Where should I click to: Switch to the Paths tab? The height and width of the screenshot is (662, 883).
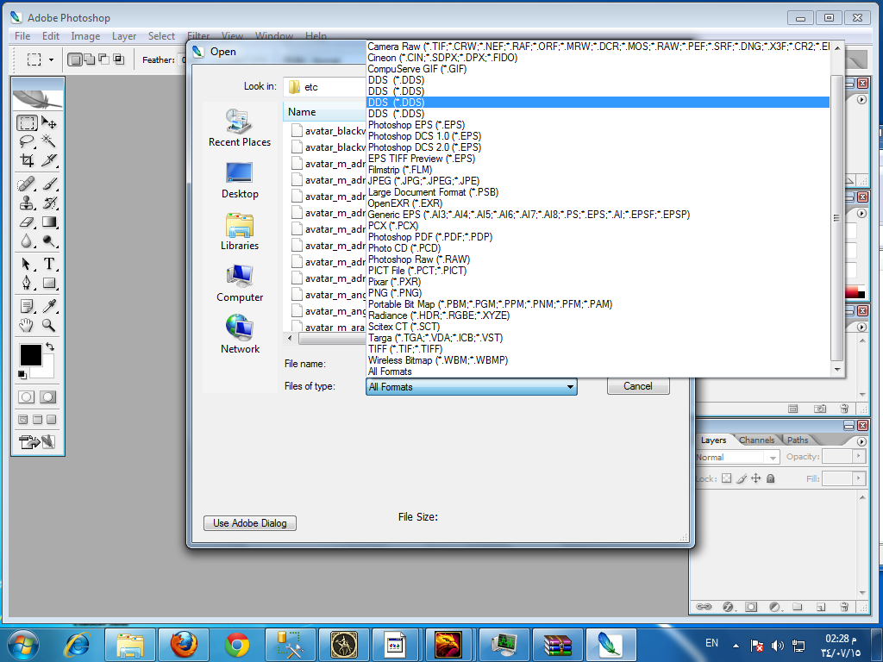pos(798,440)
